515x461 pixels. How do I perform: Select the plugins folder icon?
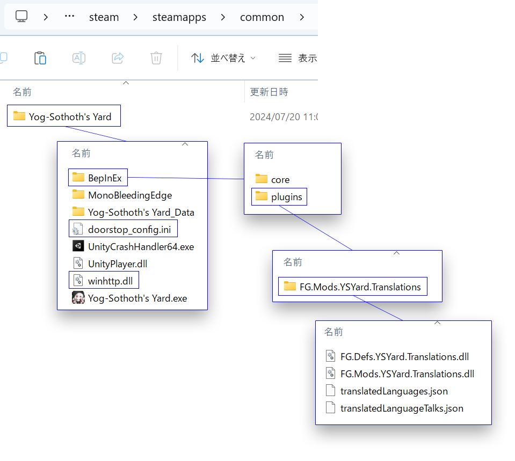[x=262, y=196]
